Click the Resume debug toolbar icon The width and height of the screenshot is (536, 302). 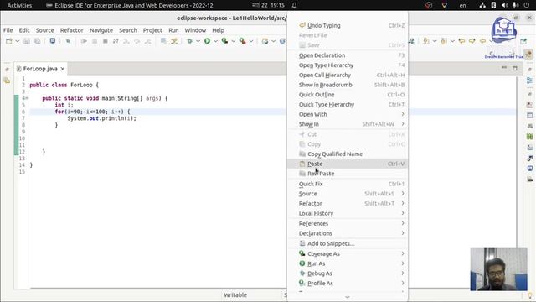[x=84, y=41]
